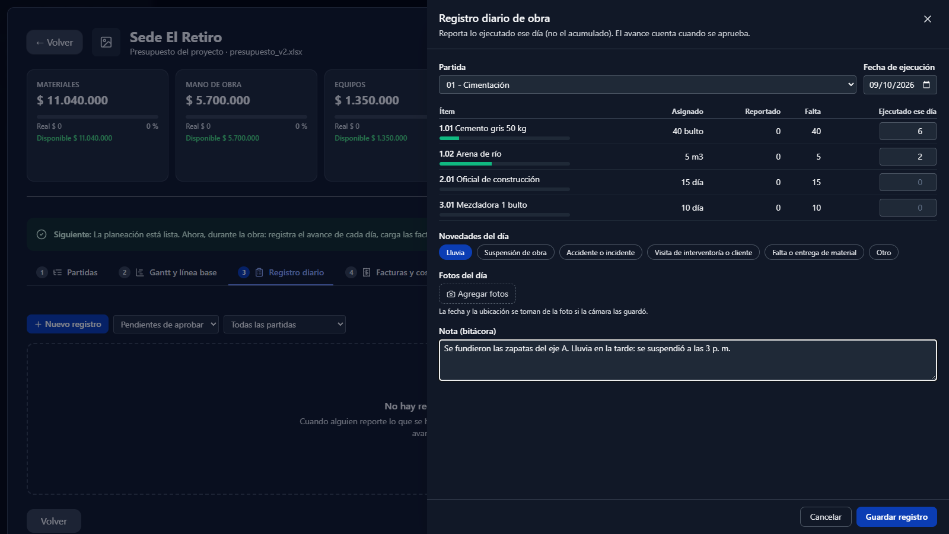Open calendar picker in Fecha de ejecución
The image size is (949, 534).
pos(926,85)
